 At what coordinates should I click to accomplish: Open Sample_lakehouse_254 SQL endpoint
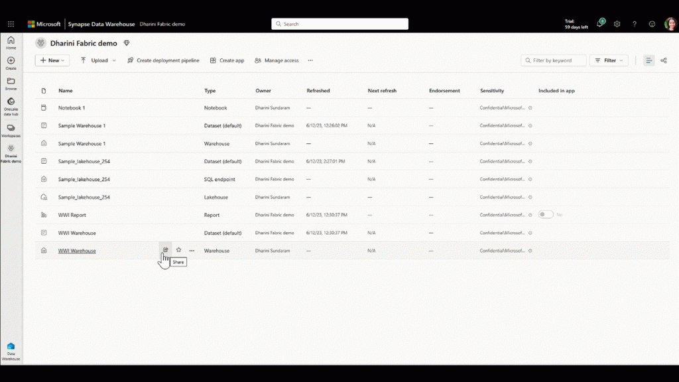tap(84, 179)
